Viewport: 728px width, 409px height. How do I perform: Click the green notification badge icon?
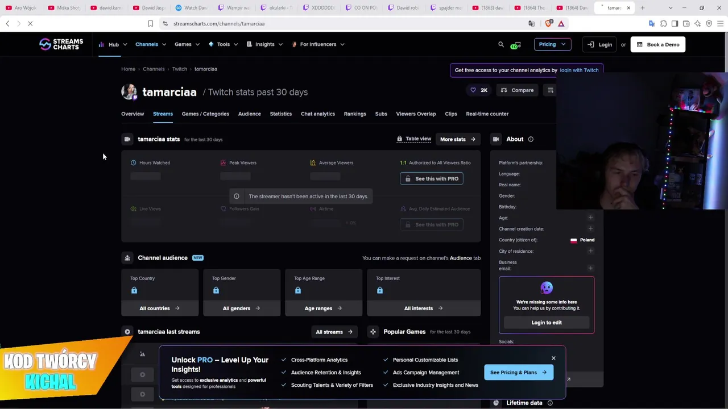click(516, 45)
